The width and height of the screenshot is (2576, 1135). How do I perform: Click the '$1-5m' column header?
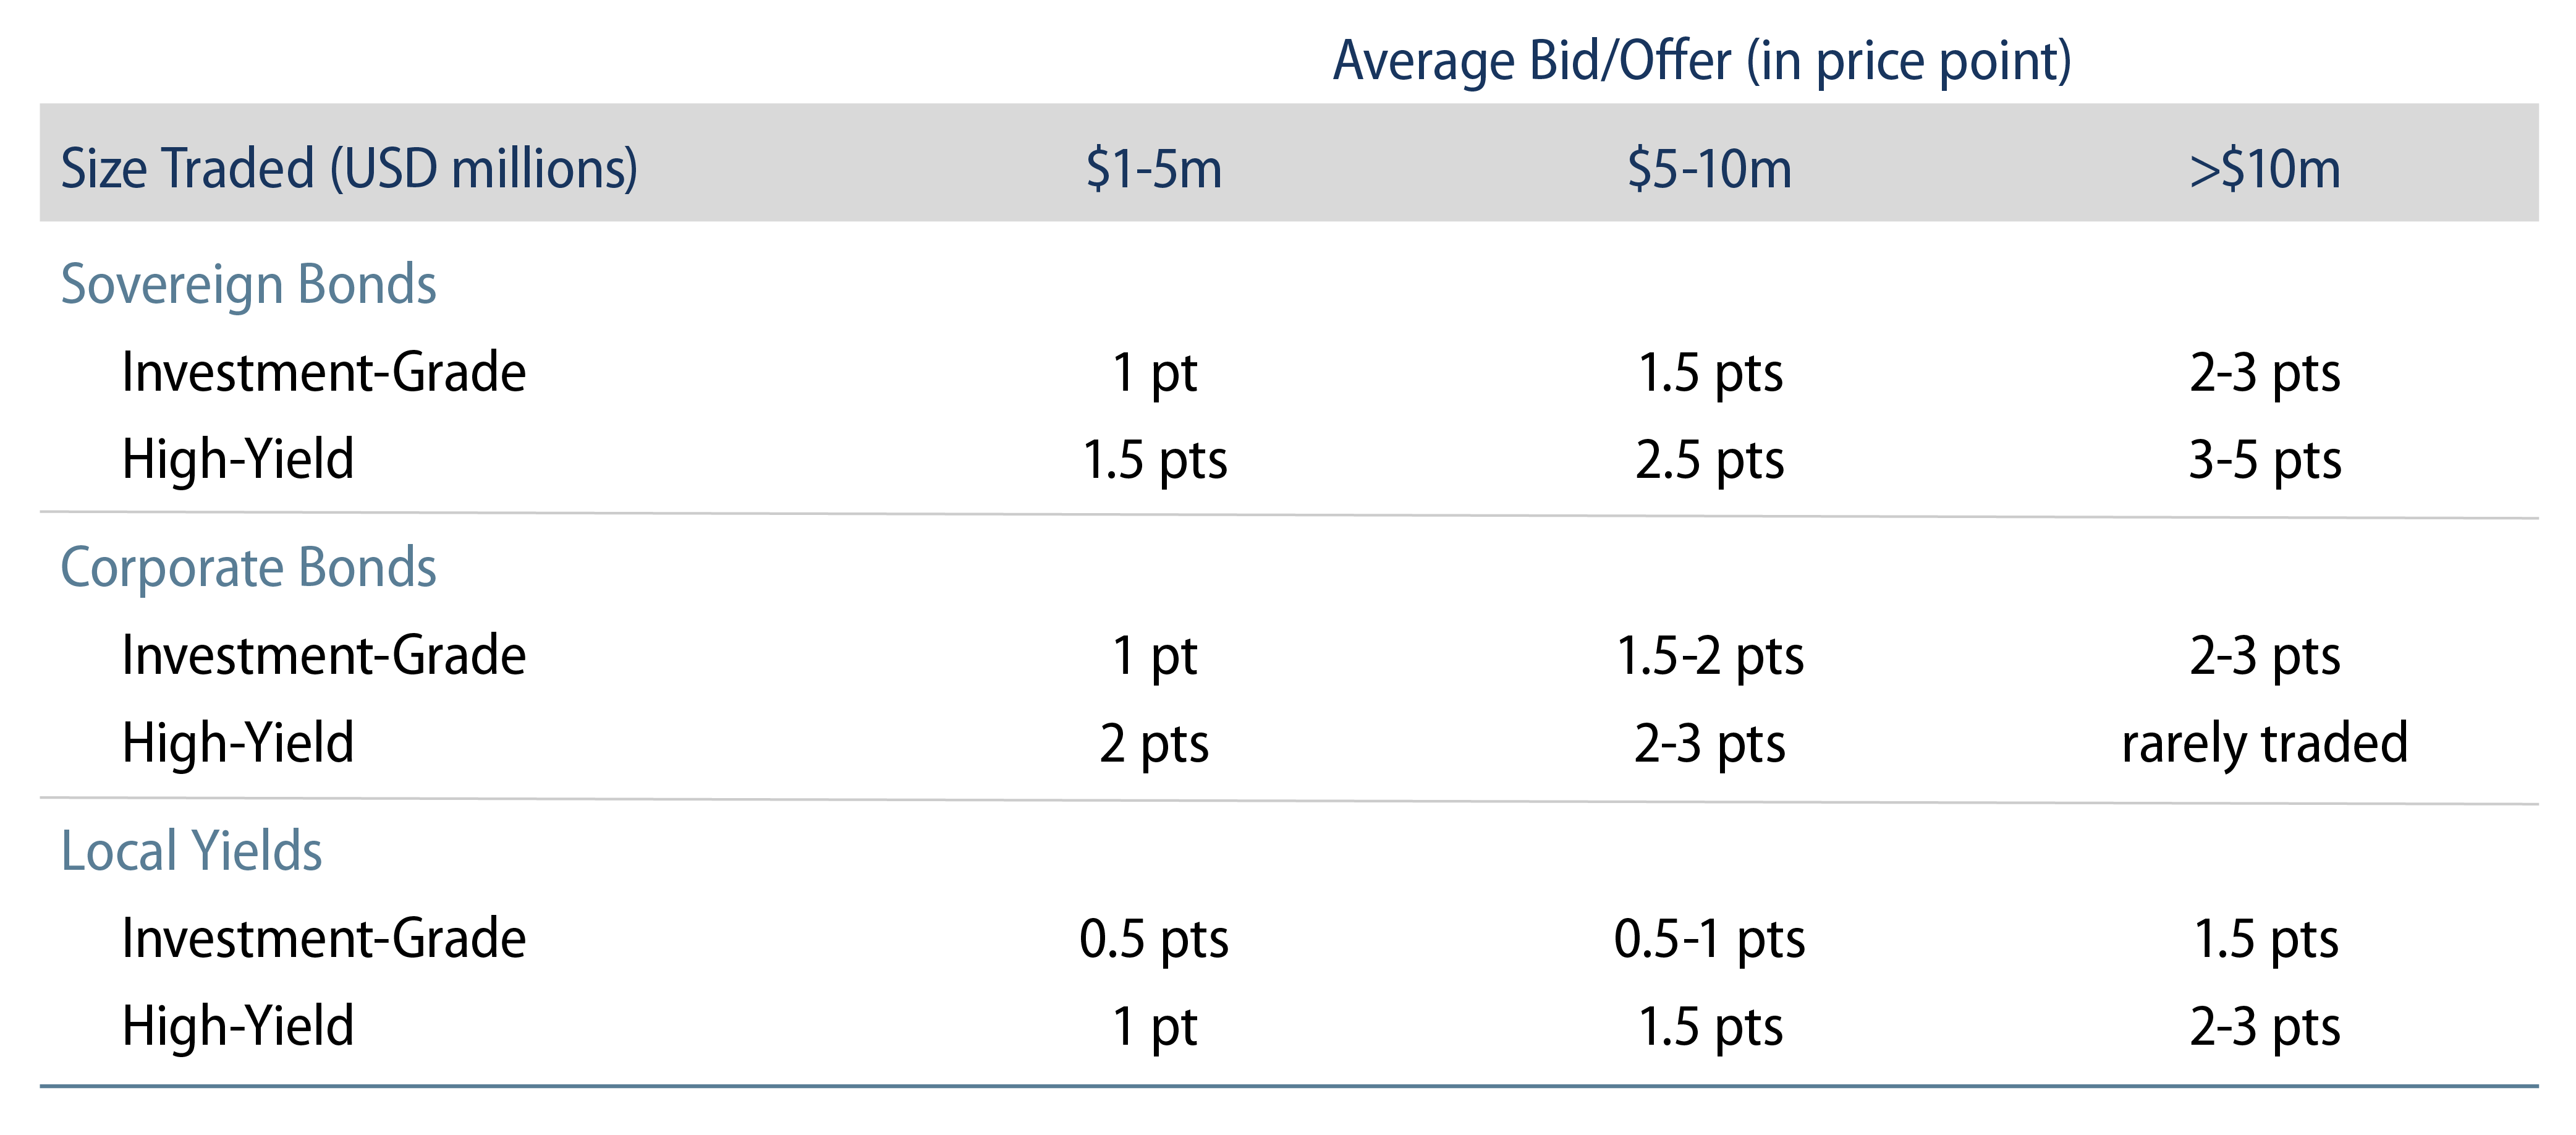click(1154, 168)
